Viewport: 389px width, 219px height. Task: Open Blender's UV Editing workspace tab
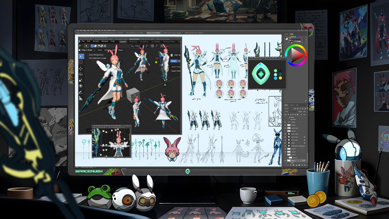tap(156, 42)
